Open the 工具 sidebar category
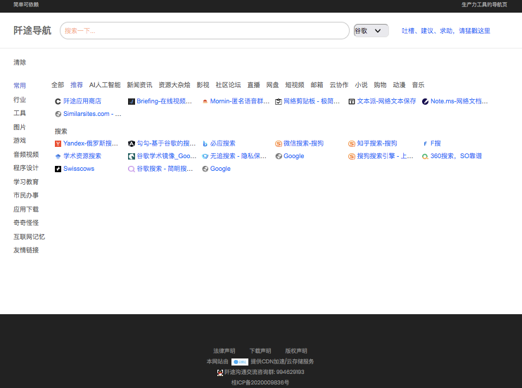Screen dimensions: 522x388 [x=20, y=113]
